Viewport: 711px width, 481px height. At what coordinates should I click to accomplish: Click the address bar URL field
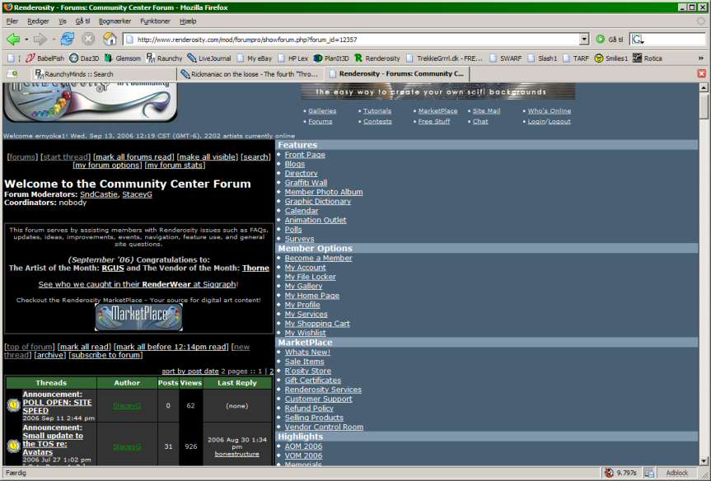352,40
